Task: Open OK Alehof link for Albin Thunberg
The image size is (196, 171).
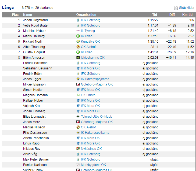Action: pos(88,47)
